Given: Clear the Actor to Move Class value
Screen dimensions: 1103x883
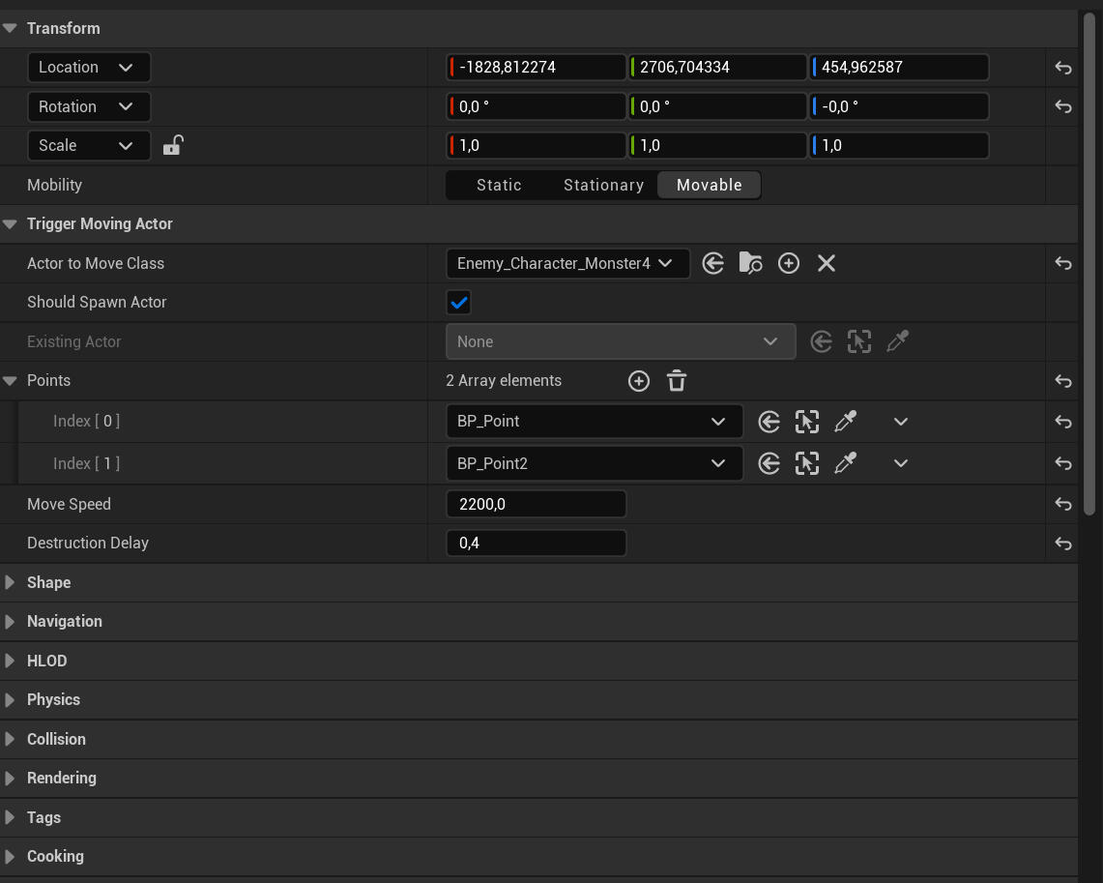Looking at the screenshot, I should point(826,263).
